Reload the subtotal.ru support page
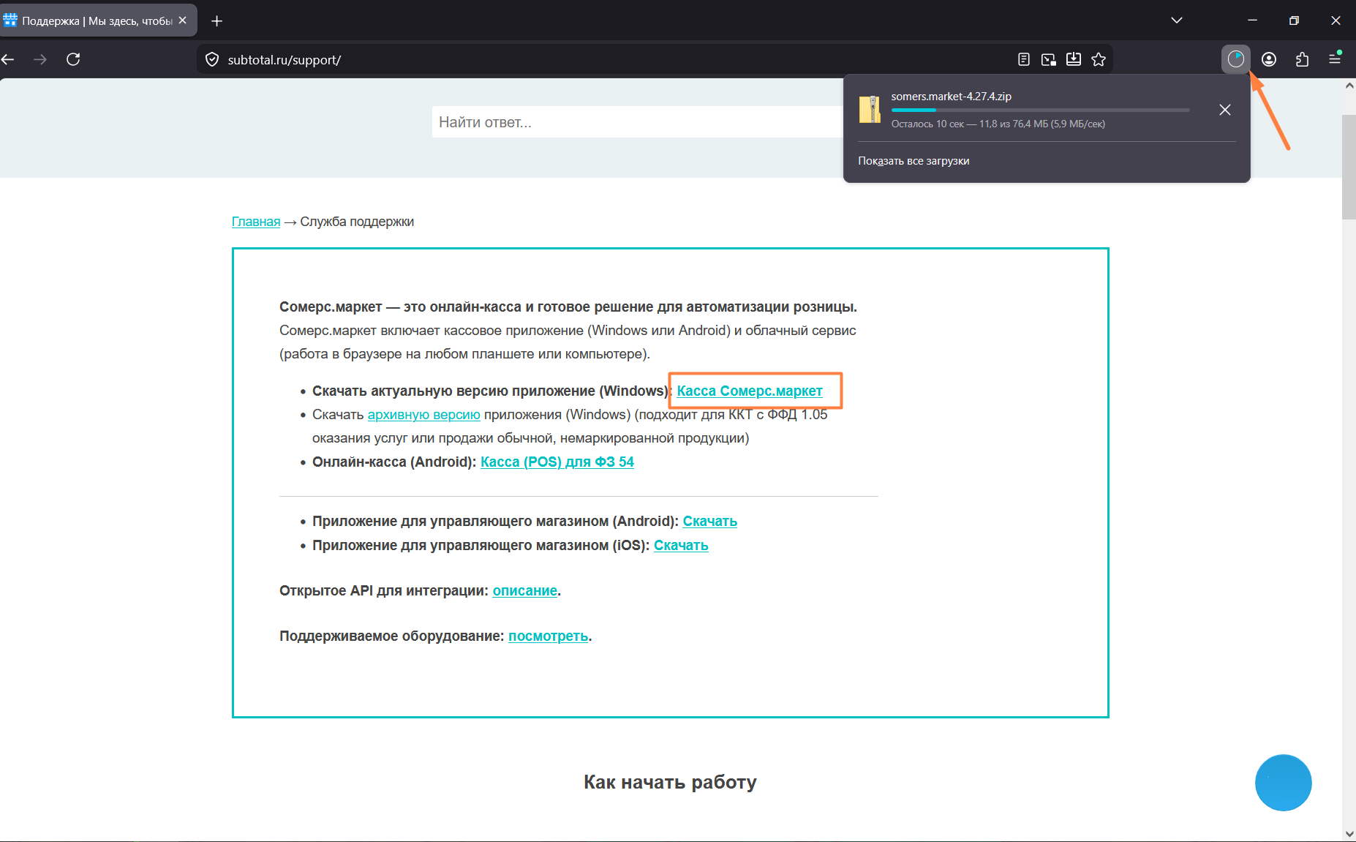The image size is (1356, 842). [73, 59]
